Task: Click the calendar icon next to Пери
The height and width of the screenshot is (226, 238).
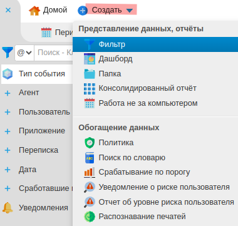Action: pyautogui.click(x=46, y=33)
